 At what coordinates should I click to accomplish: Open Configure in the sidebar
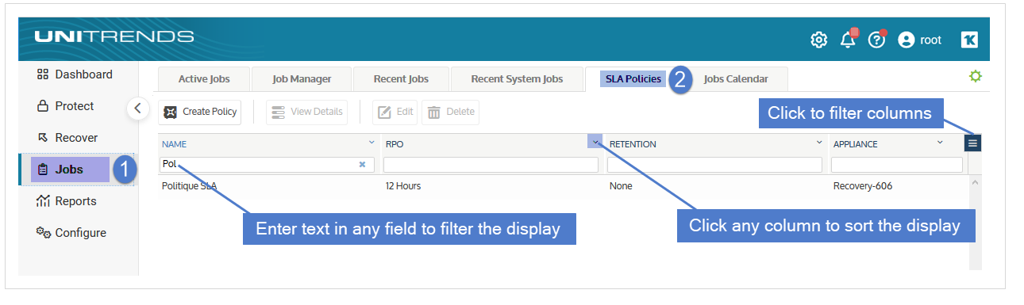(71, 233)
